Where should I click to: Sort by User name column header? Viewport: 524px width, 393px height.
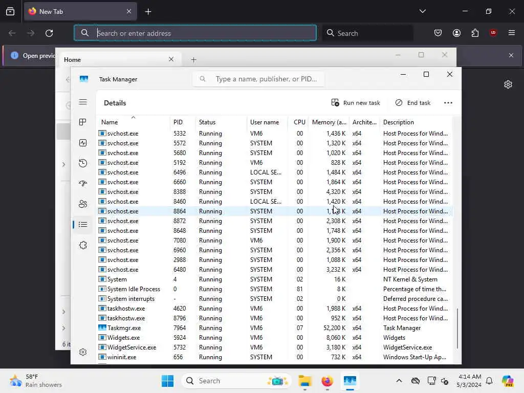tap(267, 122)
